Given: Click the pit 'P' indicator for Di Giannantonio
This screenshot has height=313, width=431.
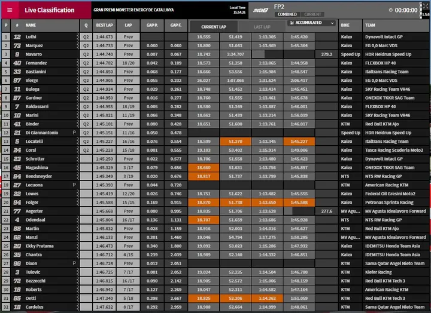Looking at the screenshot, I should pyautogui.click(x=74, y=133).
